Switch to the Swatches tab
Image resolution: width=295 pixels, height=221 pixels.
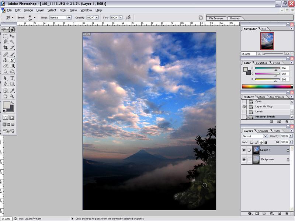(x=261, y=63)
